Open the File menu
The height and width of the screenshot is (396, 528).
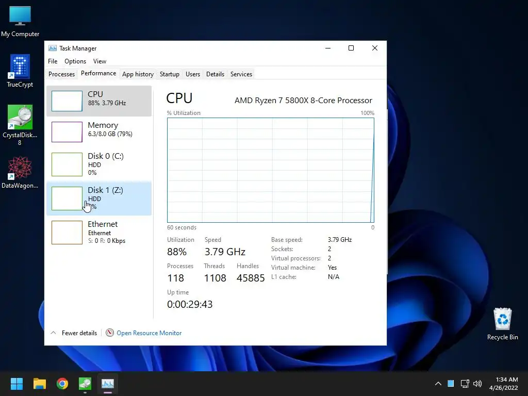click(x=53, y=61)
